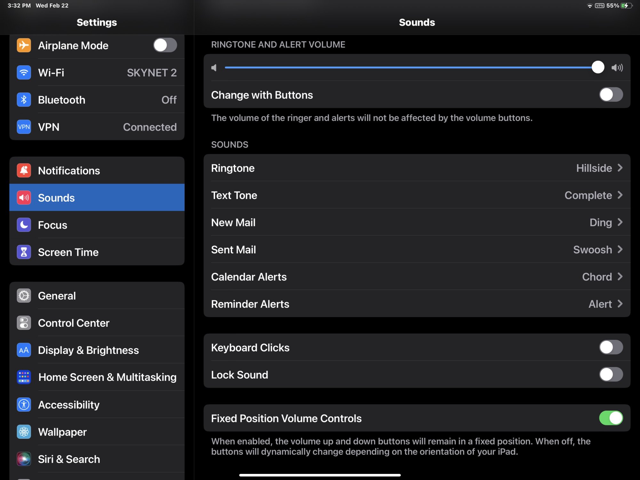Tap the Bluetooth icon in sidebar
This screenshot has height=480, width=640.
click(x=24, y=100)
